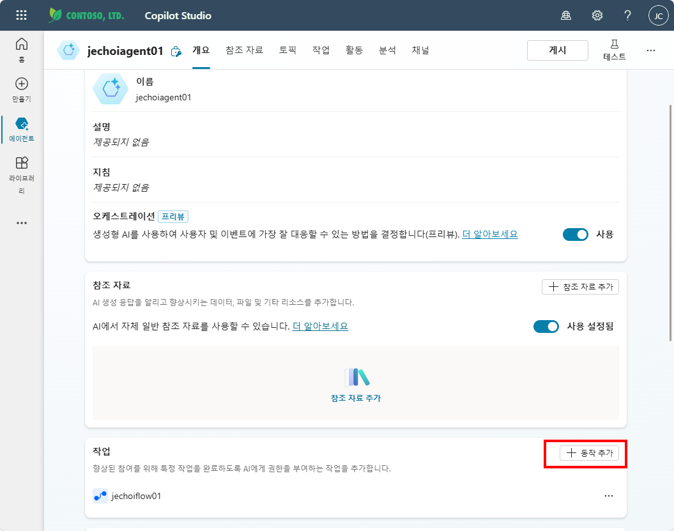Click the 게시 button
Viewport: 674px width, 531px height.
[x=558, y=50]
